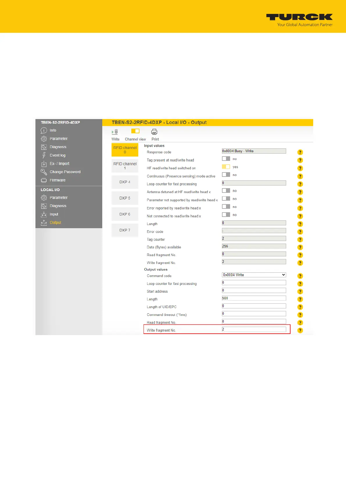346x489 pixels.
Task: Open the Event log link
Action: point(58,155)
